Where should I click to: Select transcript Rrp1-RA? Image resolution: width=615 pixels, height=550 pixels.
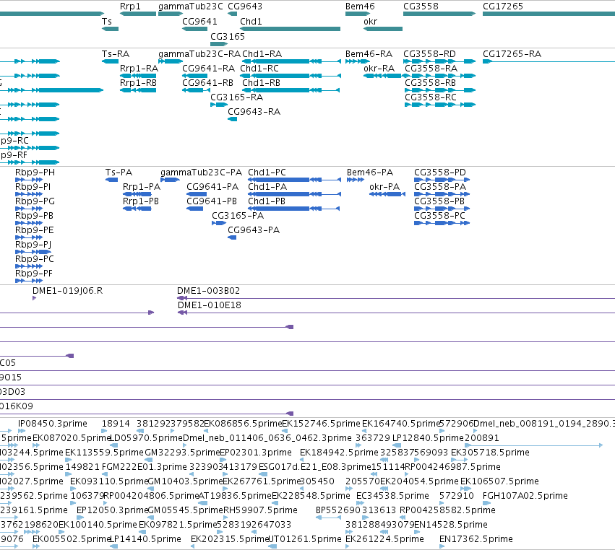pos(138,76)
